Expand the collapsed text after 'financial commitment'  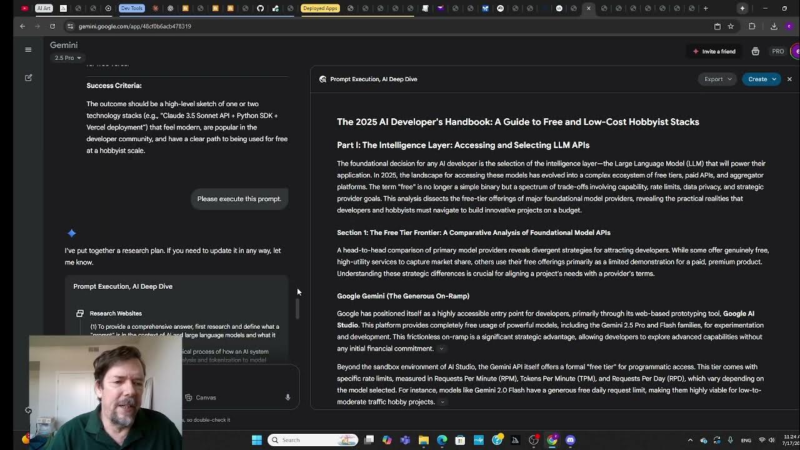pyautogui.click(x=442, y=349)
